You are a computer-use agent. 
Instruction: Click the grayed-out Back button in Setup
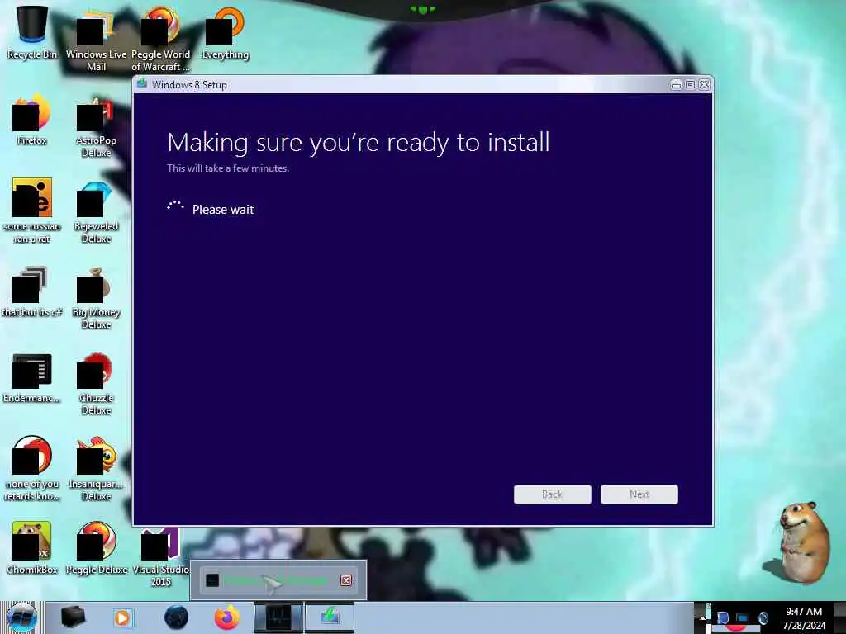(553, 494)
